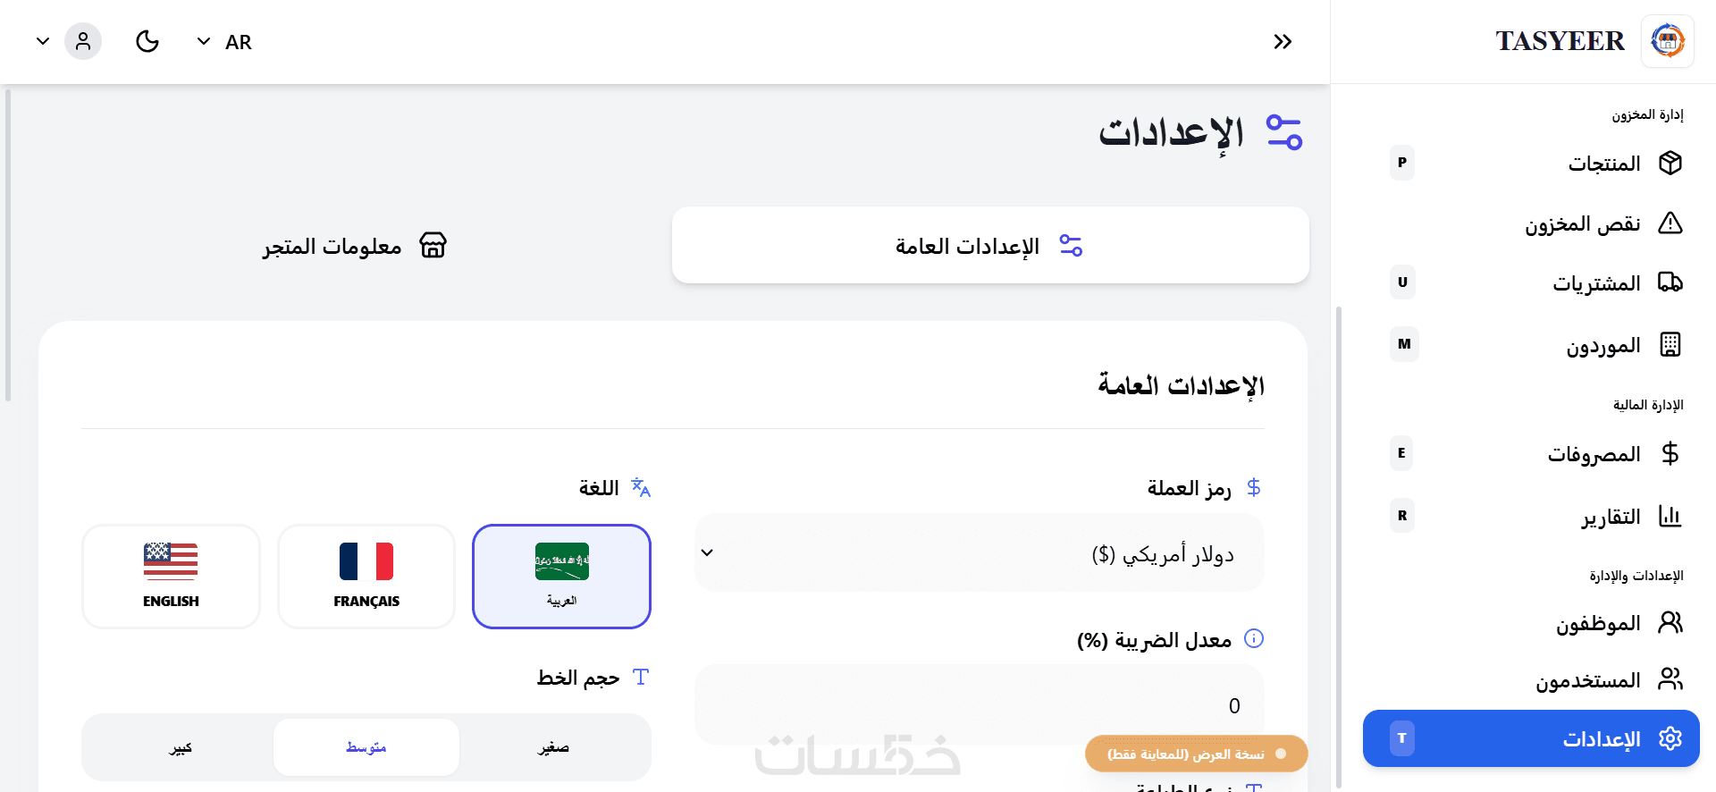Screen dimensions: 1716x792
Task: Open المنتجات products page in sidebar
Action: 1604,164
